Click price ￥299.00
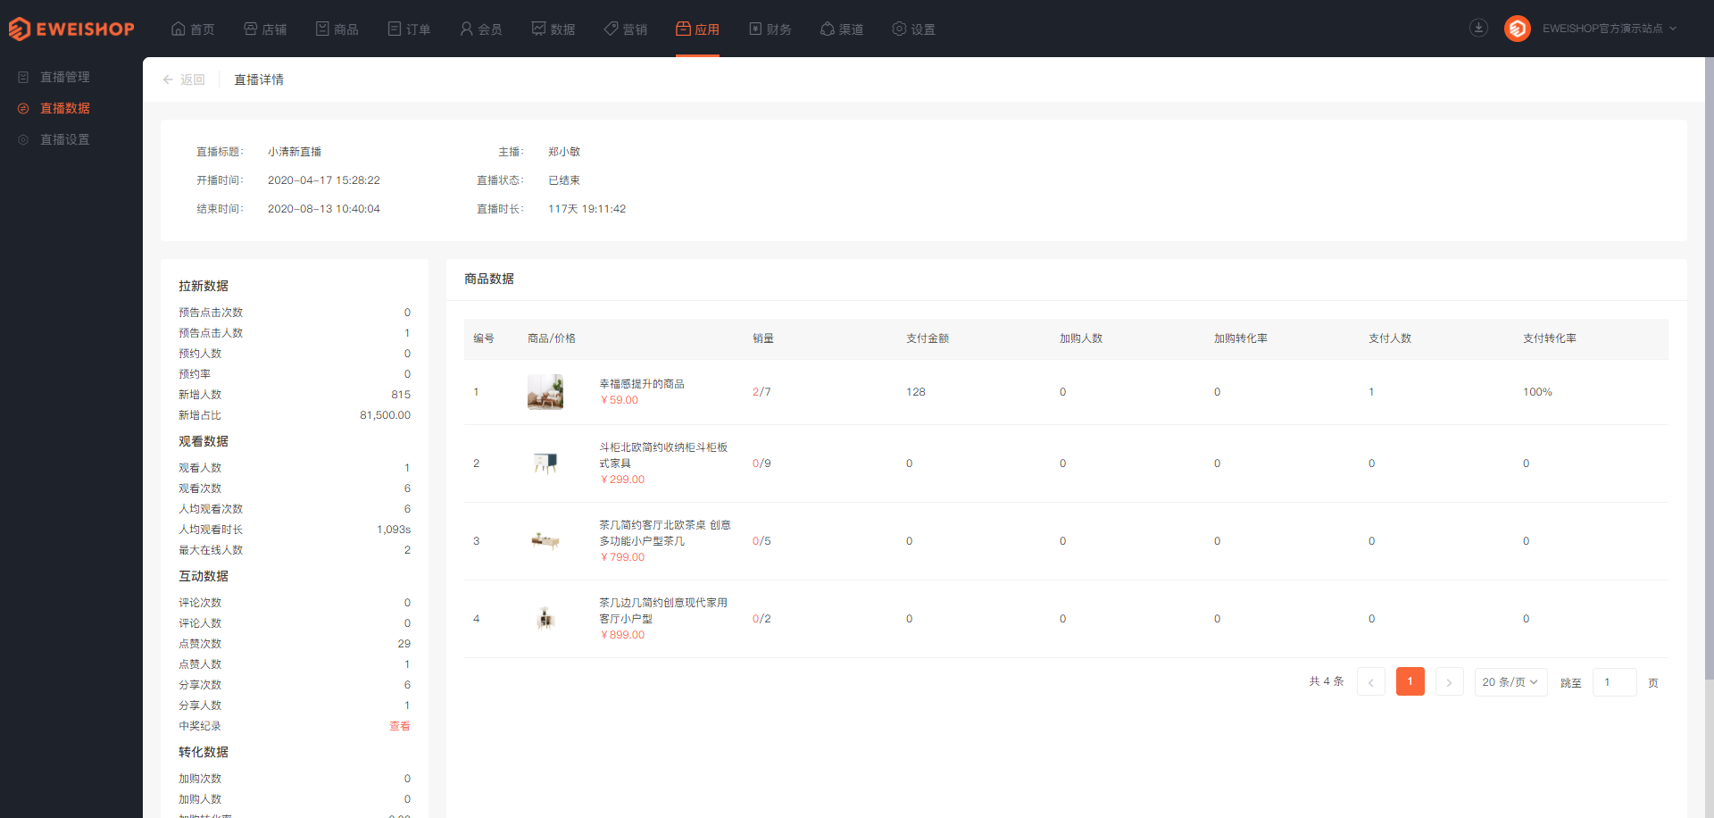This screenshot has width=1714, height=818. click(622, 480)
